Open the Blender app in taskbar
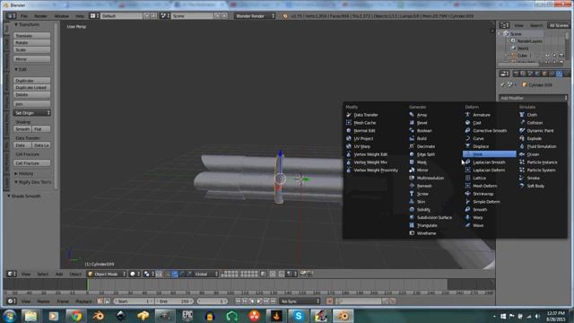The width and height of the screenshot is (574, 323). coord(343,316)
